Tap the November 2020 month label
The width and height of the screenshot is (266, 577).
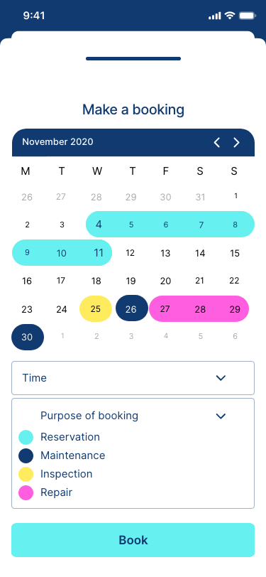57,142
